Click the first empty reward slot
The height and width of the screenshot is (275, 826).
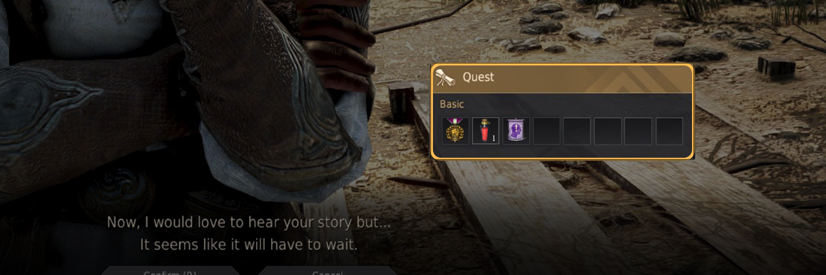tap(547, 131)
